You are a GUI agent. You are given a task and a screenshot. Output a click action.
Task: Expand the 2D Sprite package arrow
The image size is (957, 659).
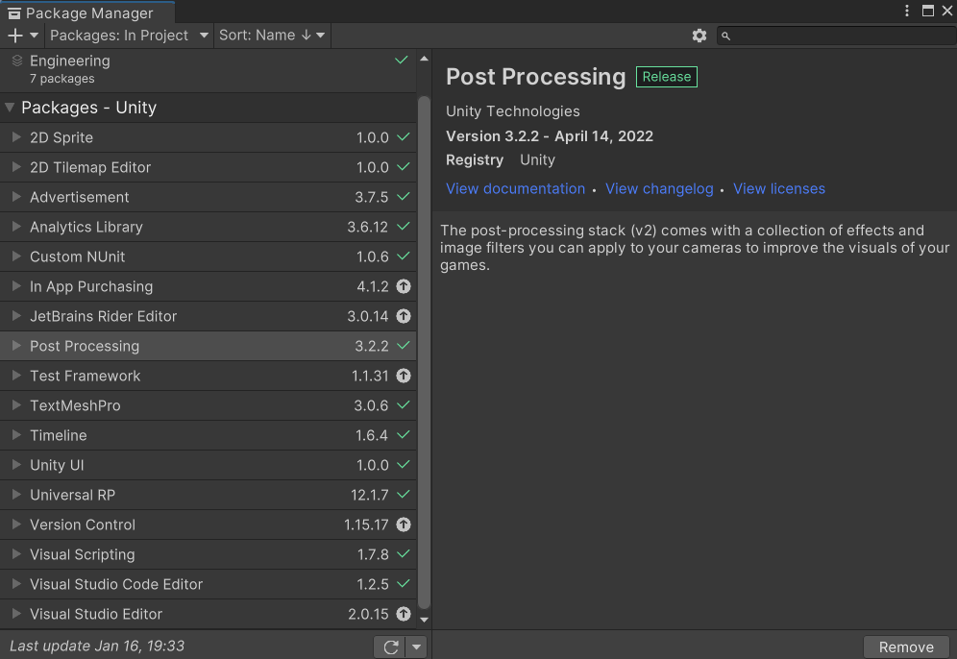(16, 137)
